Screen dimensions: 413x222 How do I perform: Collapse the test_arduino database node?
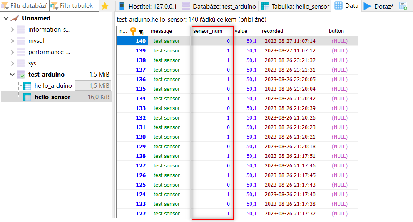[12, 75]
